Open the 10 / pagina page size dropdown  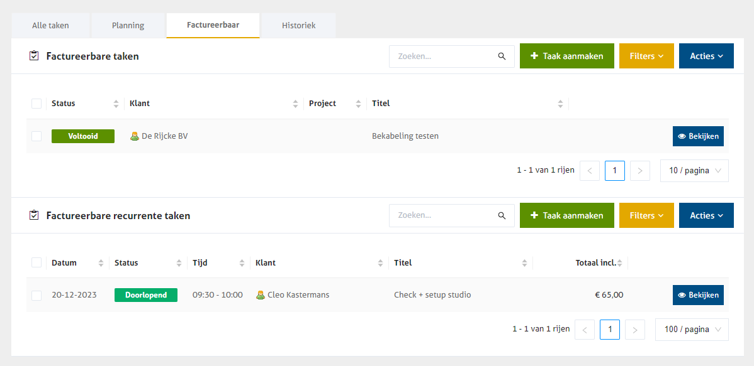(694, 171)
